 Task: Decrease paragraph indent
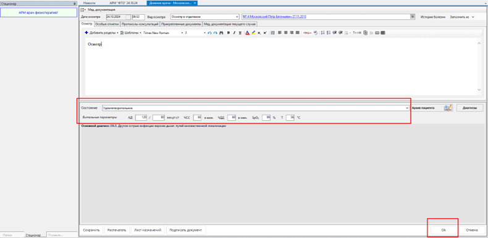point(335,33)
